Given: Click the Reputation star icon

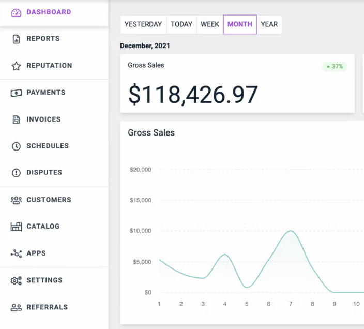Looking at the screenshot, I should pos(16,66).
